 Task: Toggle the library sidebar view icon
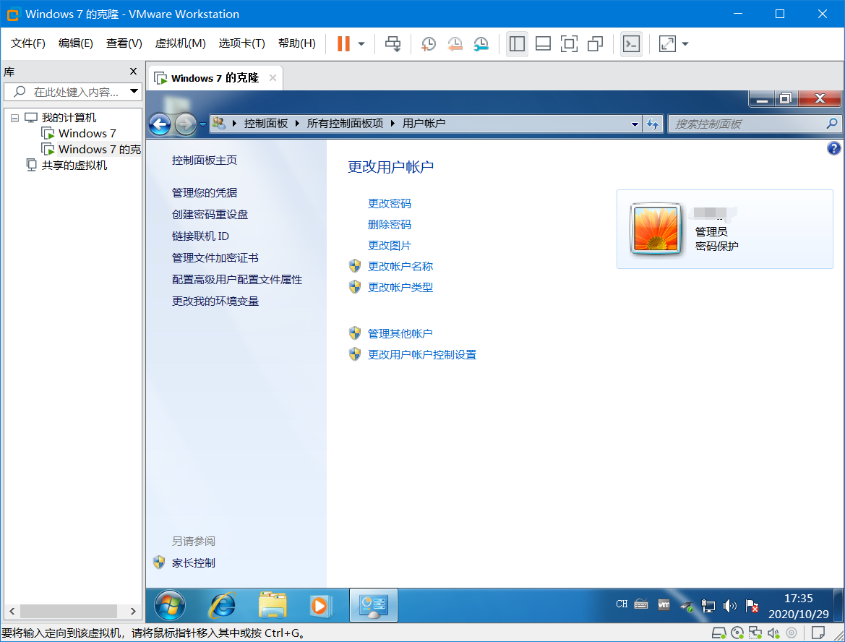(517, 43)
